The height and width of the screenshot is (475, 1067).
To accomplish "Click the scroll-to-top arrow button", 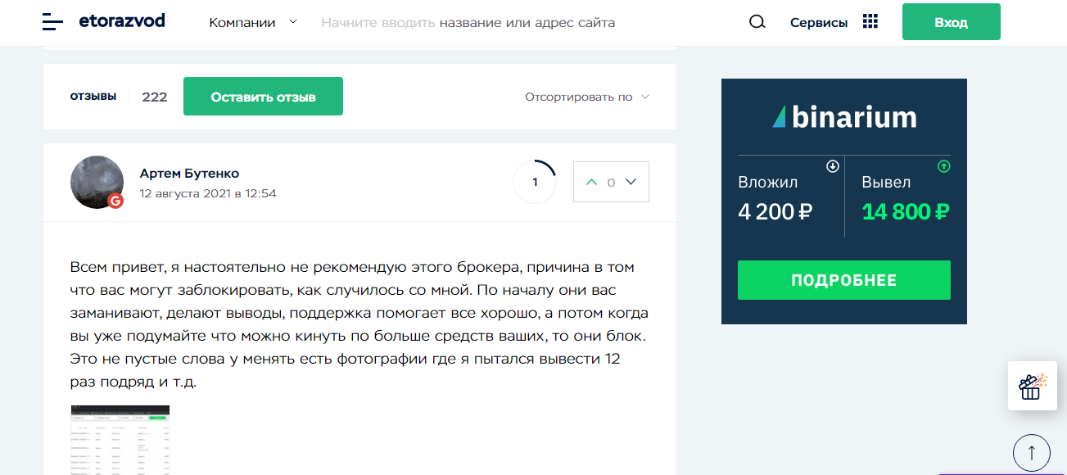I will tap(1032, 452).
